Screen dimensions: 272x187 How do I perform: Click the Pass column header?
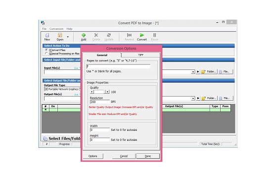tap(226, 106)
